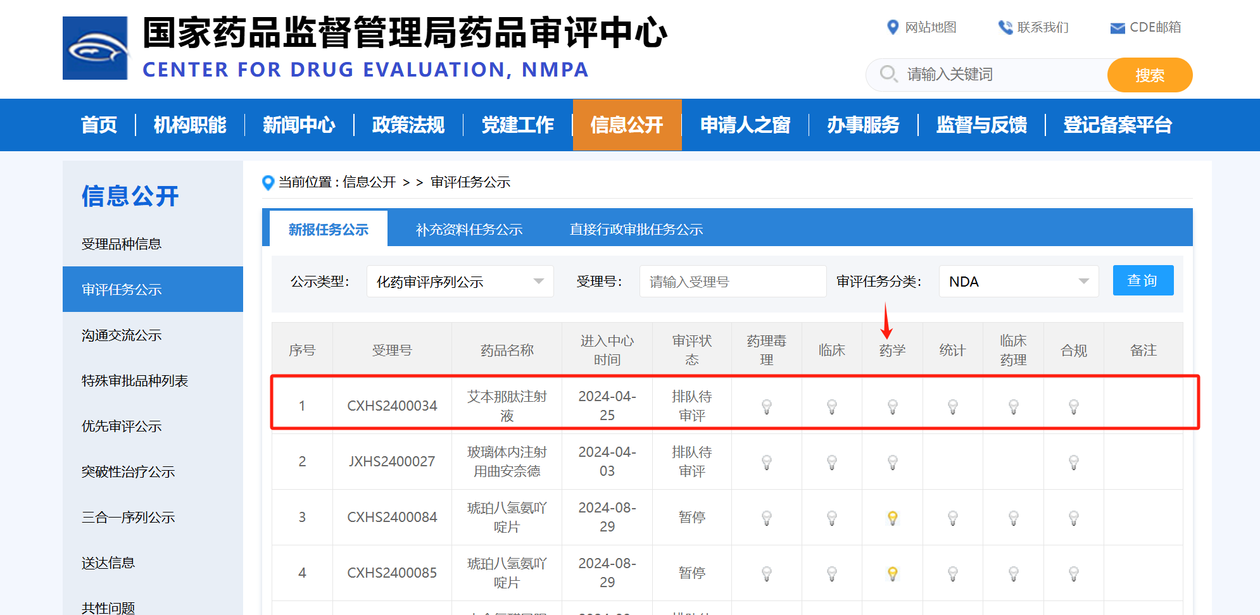Click the blue 查询 button

tap(1143, 280)
